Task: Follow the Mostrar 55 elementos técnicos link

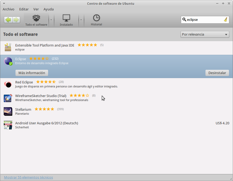Action: coord(28,177)
